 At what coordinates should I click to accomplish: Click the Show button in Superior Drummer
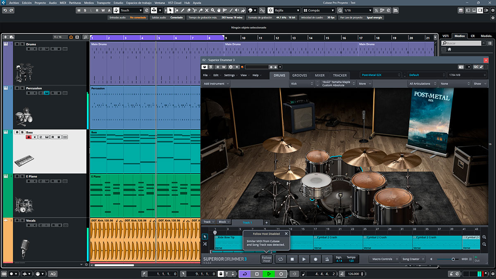pyautogui.click(x=479, y=83)
